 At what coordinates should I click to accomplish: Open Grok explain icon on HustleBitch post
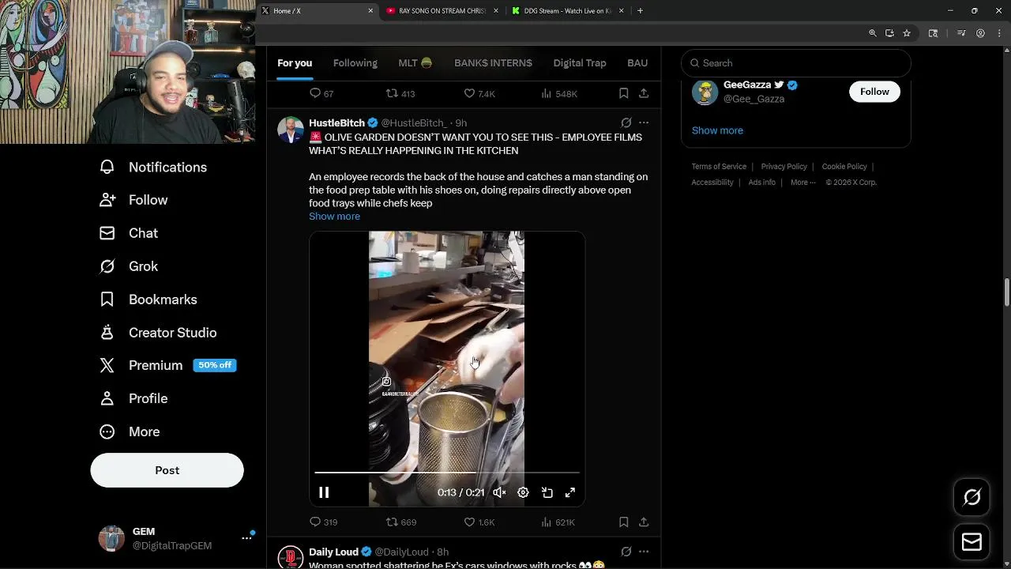pyautogui.click(x=626, y=122)
